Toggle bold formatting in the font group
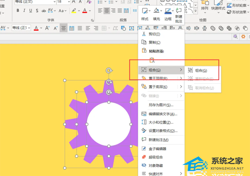This screenshot has width=250, height=176. [x=18, y=10]
